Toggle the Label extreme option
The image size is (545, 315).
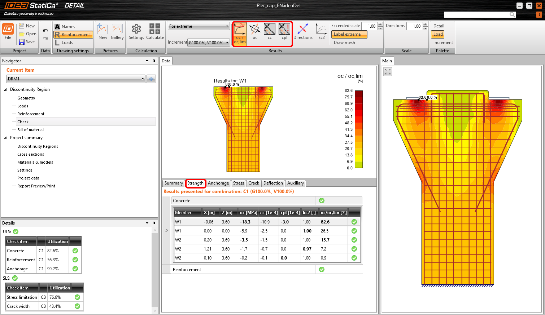click(x=349, y=34)
